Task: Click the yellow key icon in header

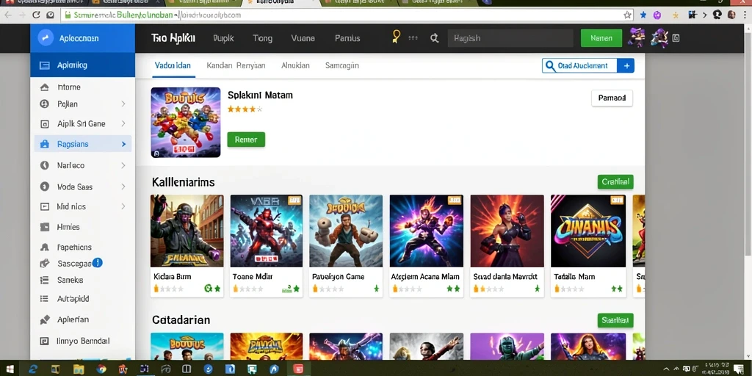Action: point(396,37)
